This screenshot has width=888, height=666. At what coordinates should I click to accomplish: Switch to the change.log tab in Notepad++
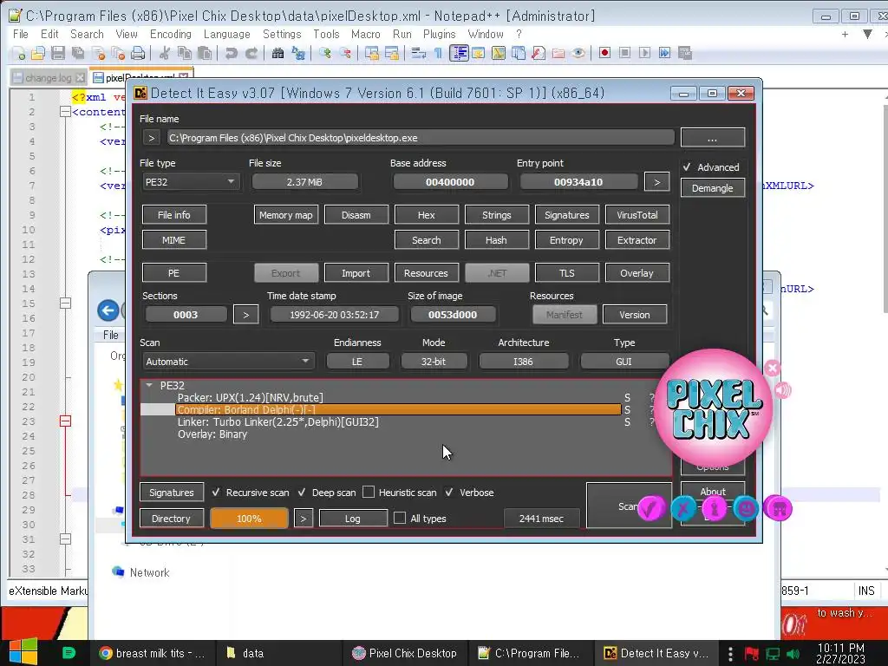click(49, 77)
